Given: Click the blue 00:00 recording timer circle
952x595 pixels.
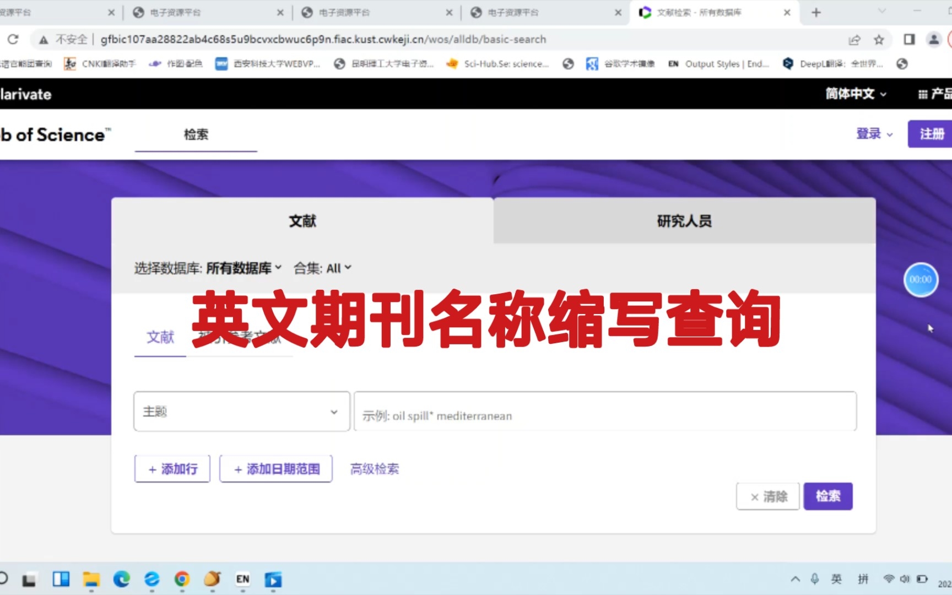Looking at the screenshot, I should click(x=921, y=280).
